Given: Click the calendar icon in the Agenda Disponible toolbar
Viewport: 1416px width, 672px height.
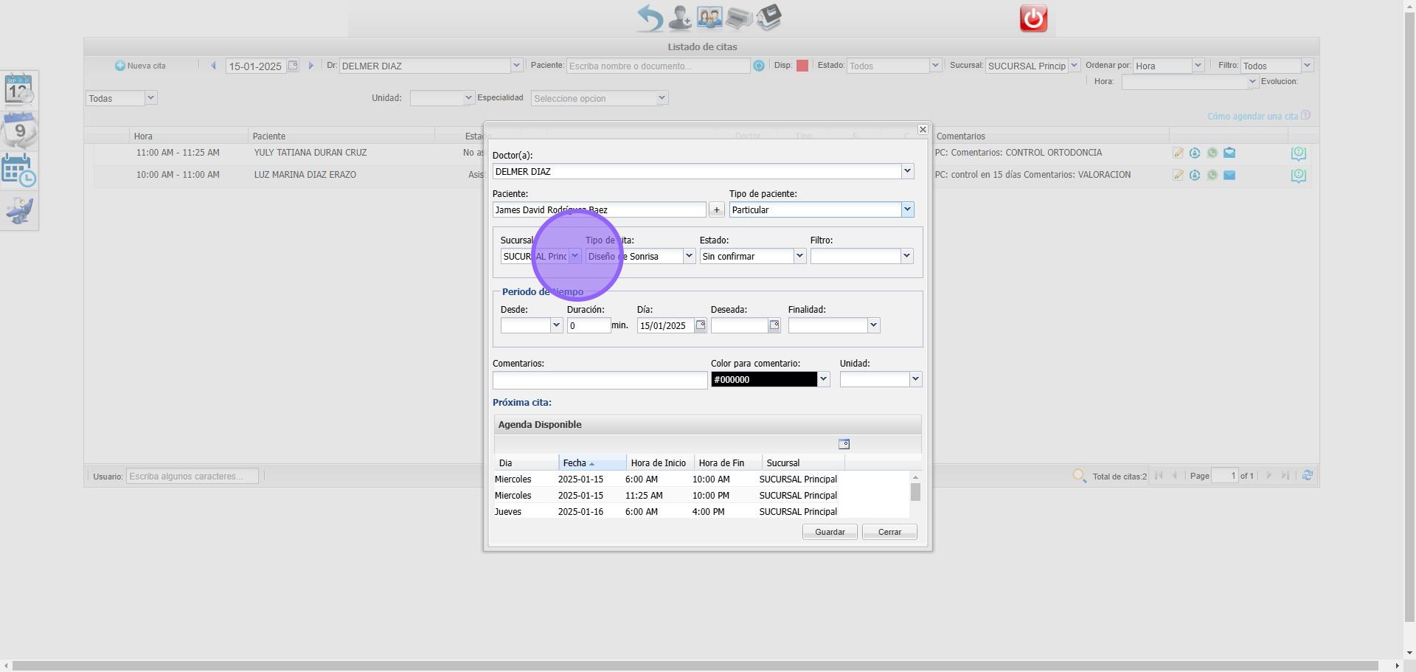Looking at the screenshot, I should pos(844,444).
